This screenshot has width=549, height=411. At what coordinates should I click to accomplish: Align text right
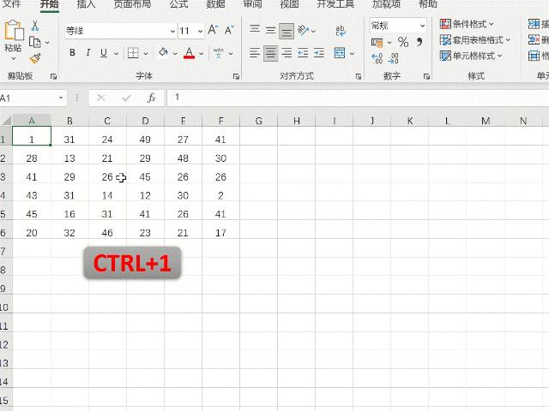click(x=287, y=53)
